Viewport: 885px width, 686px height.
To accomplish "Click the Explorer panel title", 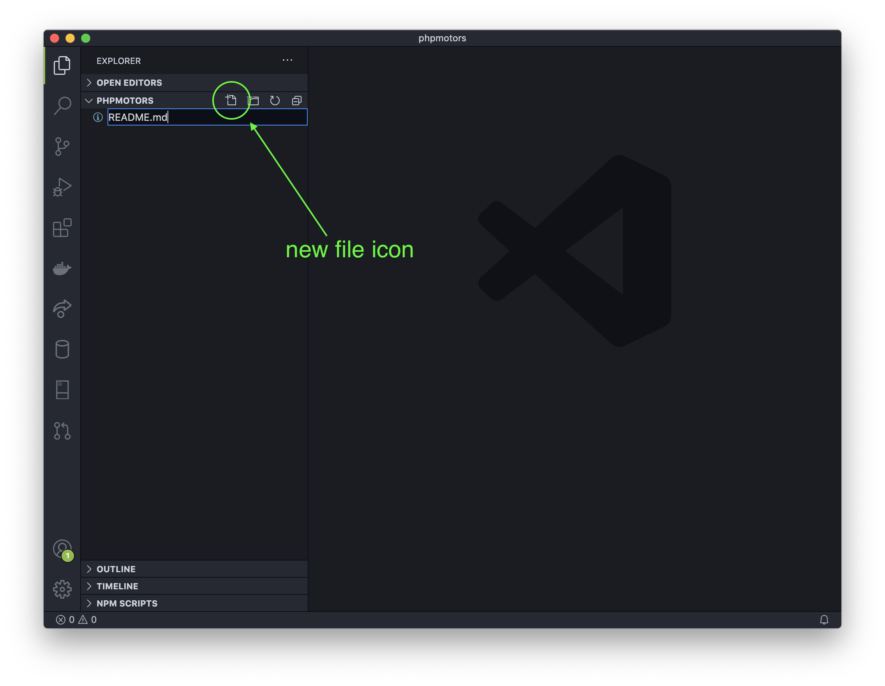I will click(x=119, y=61).
